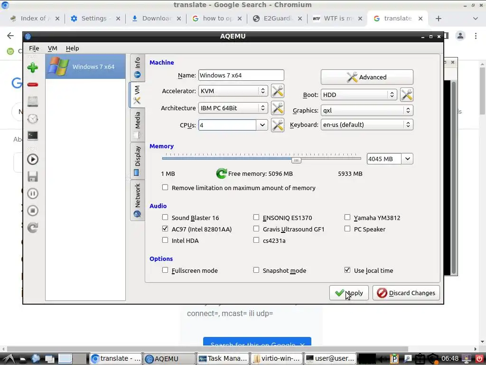Viewport: 486px width, 365px height.
Task: Switch to the Display side tab
Action: [137, 161]
